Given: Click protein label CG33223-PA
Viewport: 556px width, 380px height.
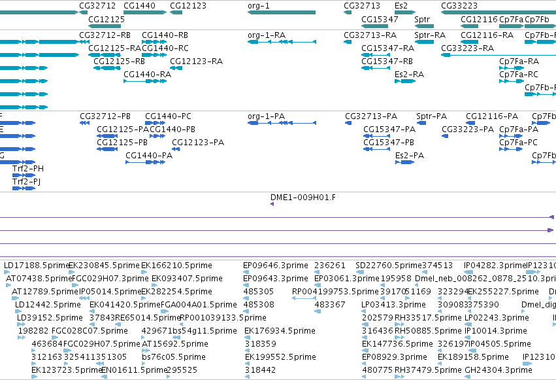Looking at the screenshot, I should pos(468,129).
